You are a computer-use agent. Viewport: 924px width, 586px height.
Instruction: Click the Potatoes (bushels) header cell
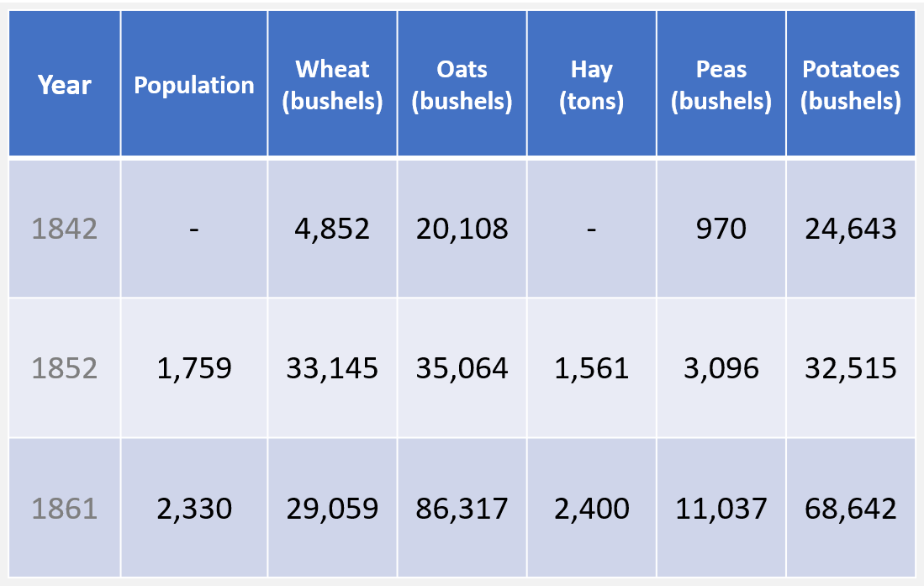pyautogui.click(x=851, y=85)
